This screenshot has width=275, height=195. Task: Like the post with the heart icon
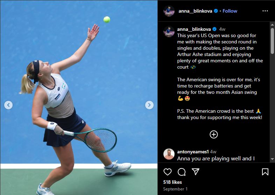(168, 172)
